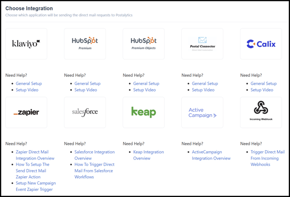Image resolution: width=290 pixels, height=197 pixels.
Task: Open Setup Video link under Klaviyo
Action: tap(27, 90)
